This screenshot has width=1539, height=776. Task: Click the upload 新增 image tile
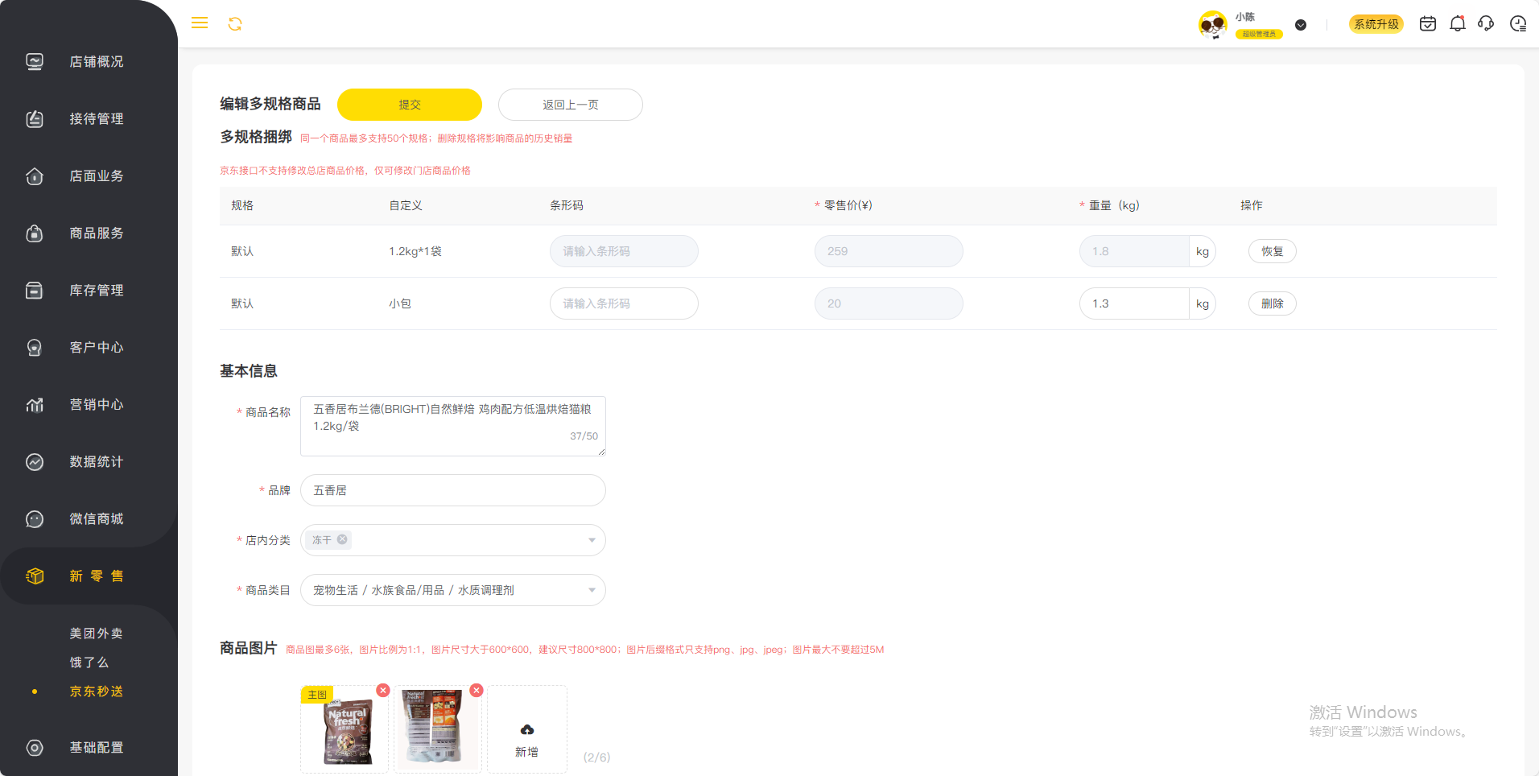click(527, 729)
